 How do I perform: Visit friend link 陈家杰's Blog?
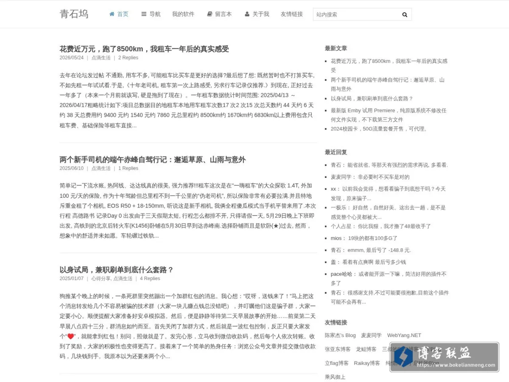(x=340, y=335)
